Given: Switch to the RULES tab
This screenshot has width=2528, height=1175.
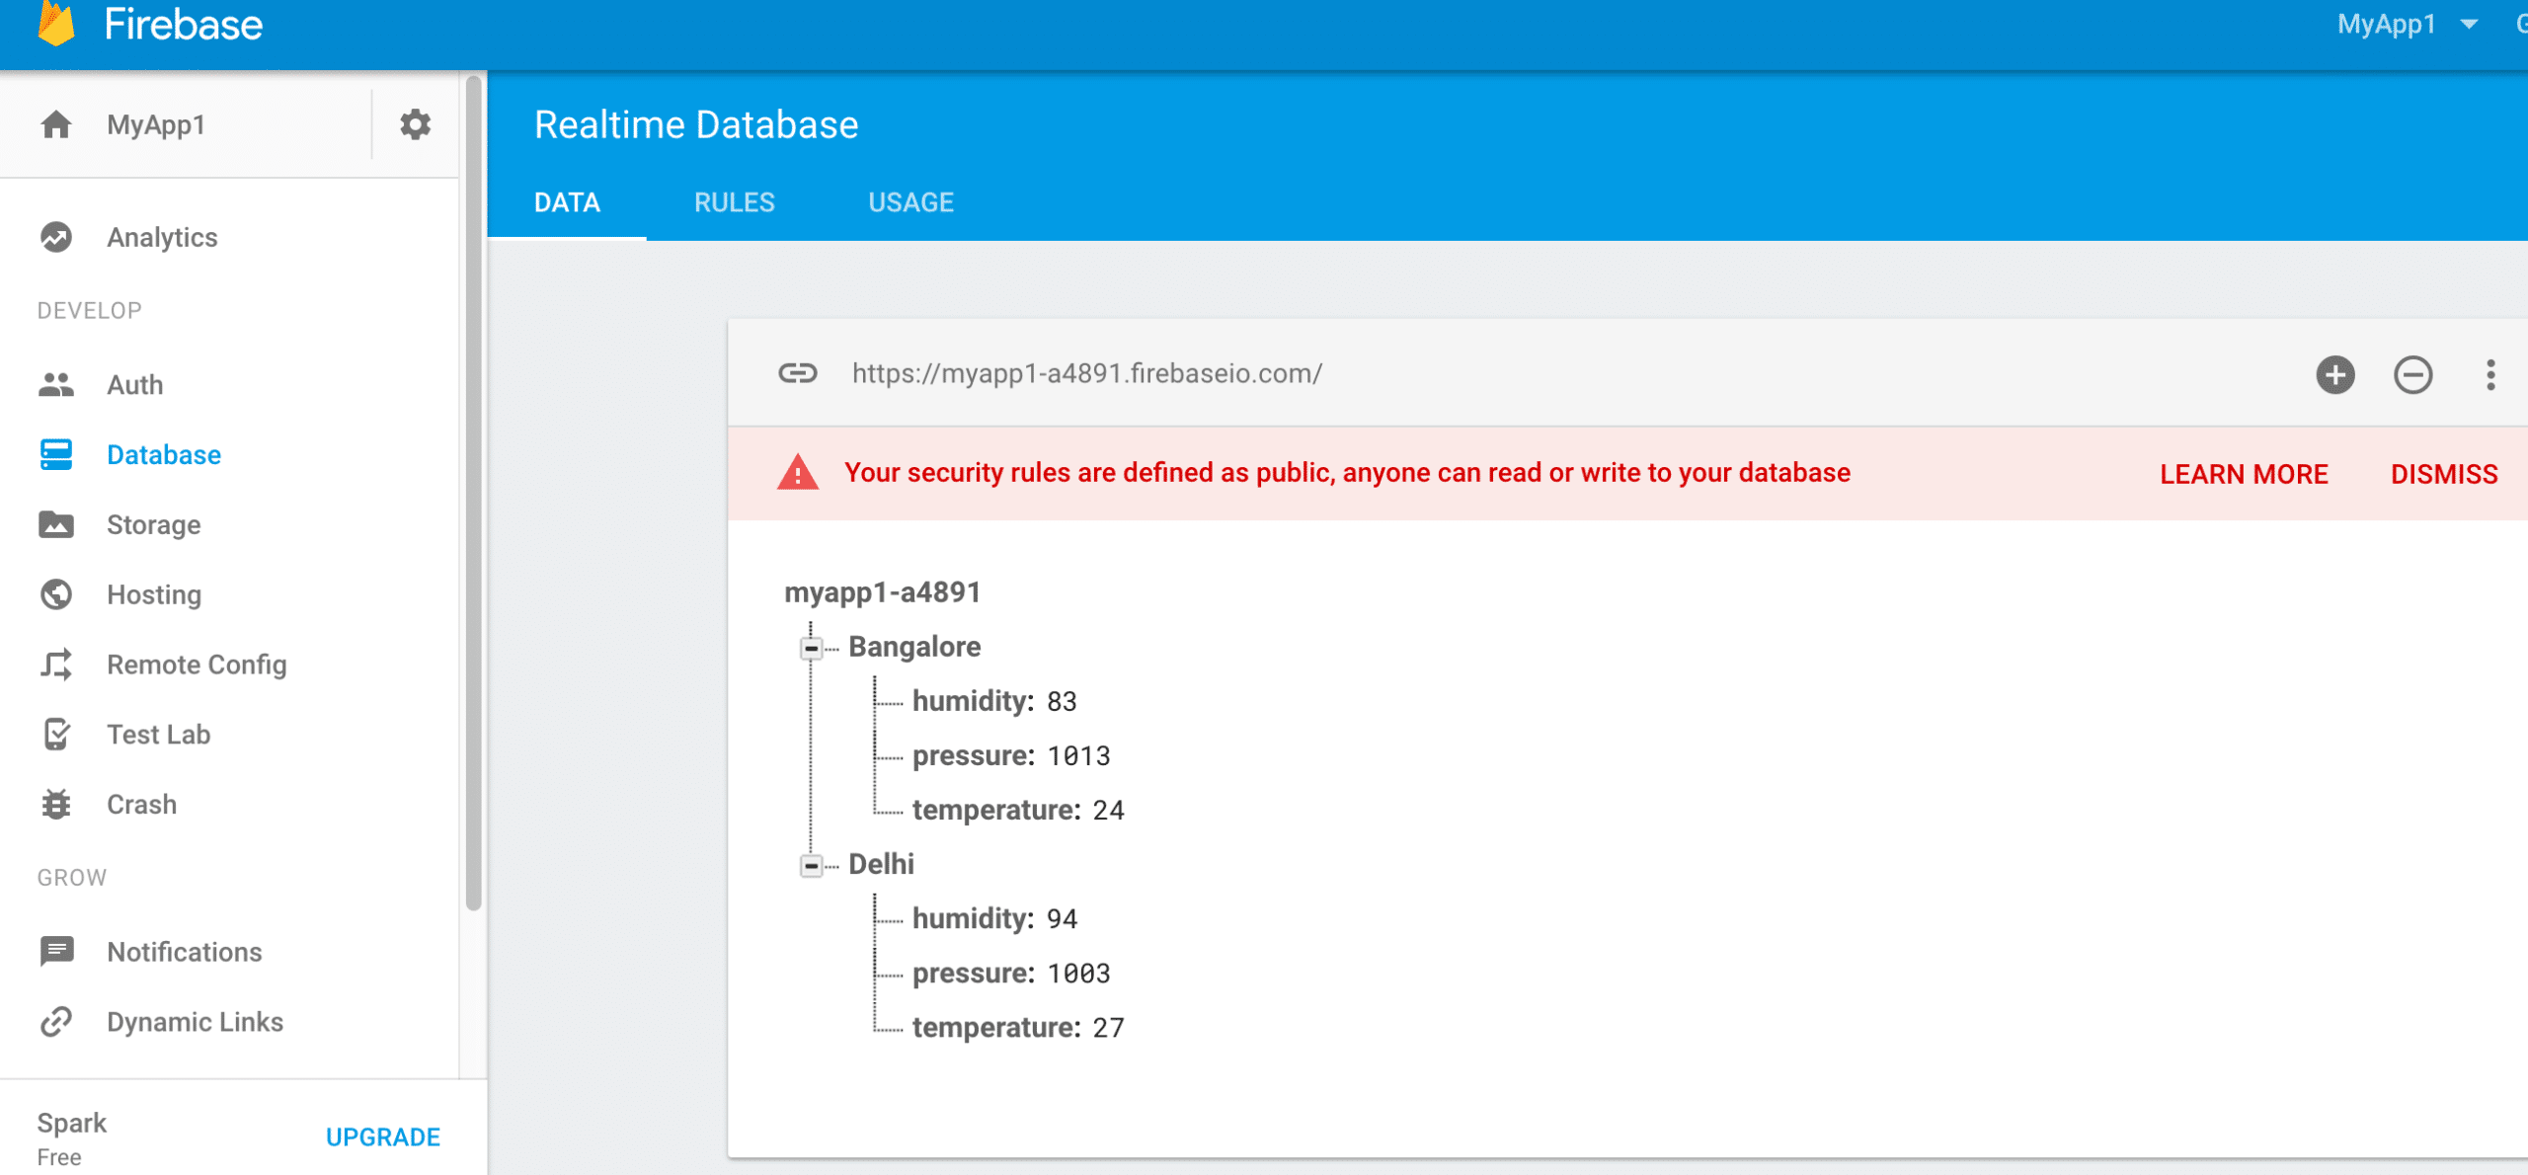Looking at the screenshot, I should (734, 202).
